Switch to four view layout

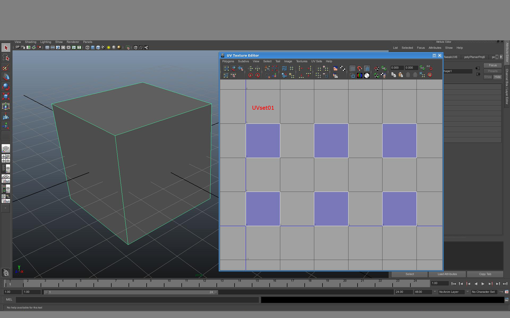pos(6,158)
